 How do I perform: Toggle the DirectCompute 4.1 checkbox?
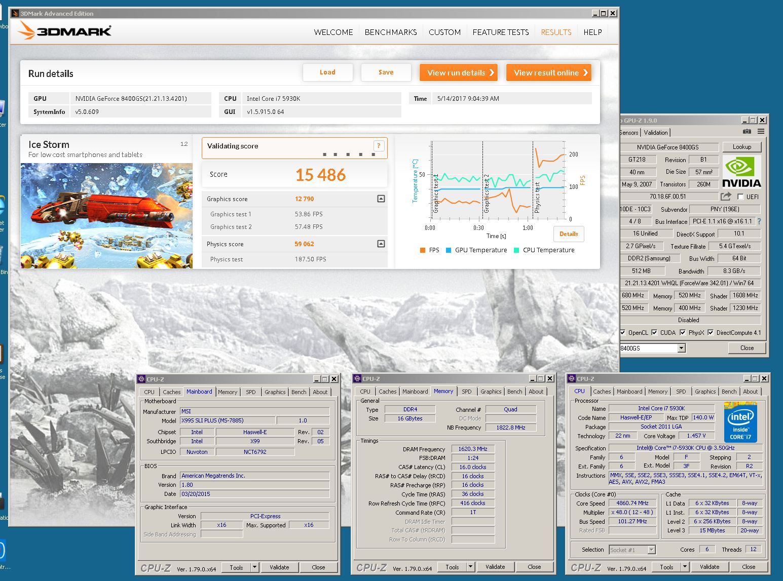click(711, 332)
